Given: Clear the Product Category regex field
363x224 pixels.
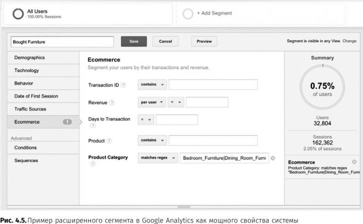Looking at the screenshot, I should tap(273, 158).
